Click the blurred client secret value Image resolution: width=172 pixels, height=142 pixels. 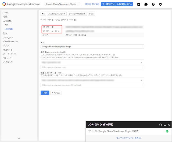click(80, 31)
